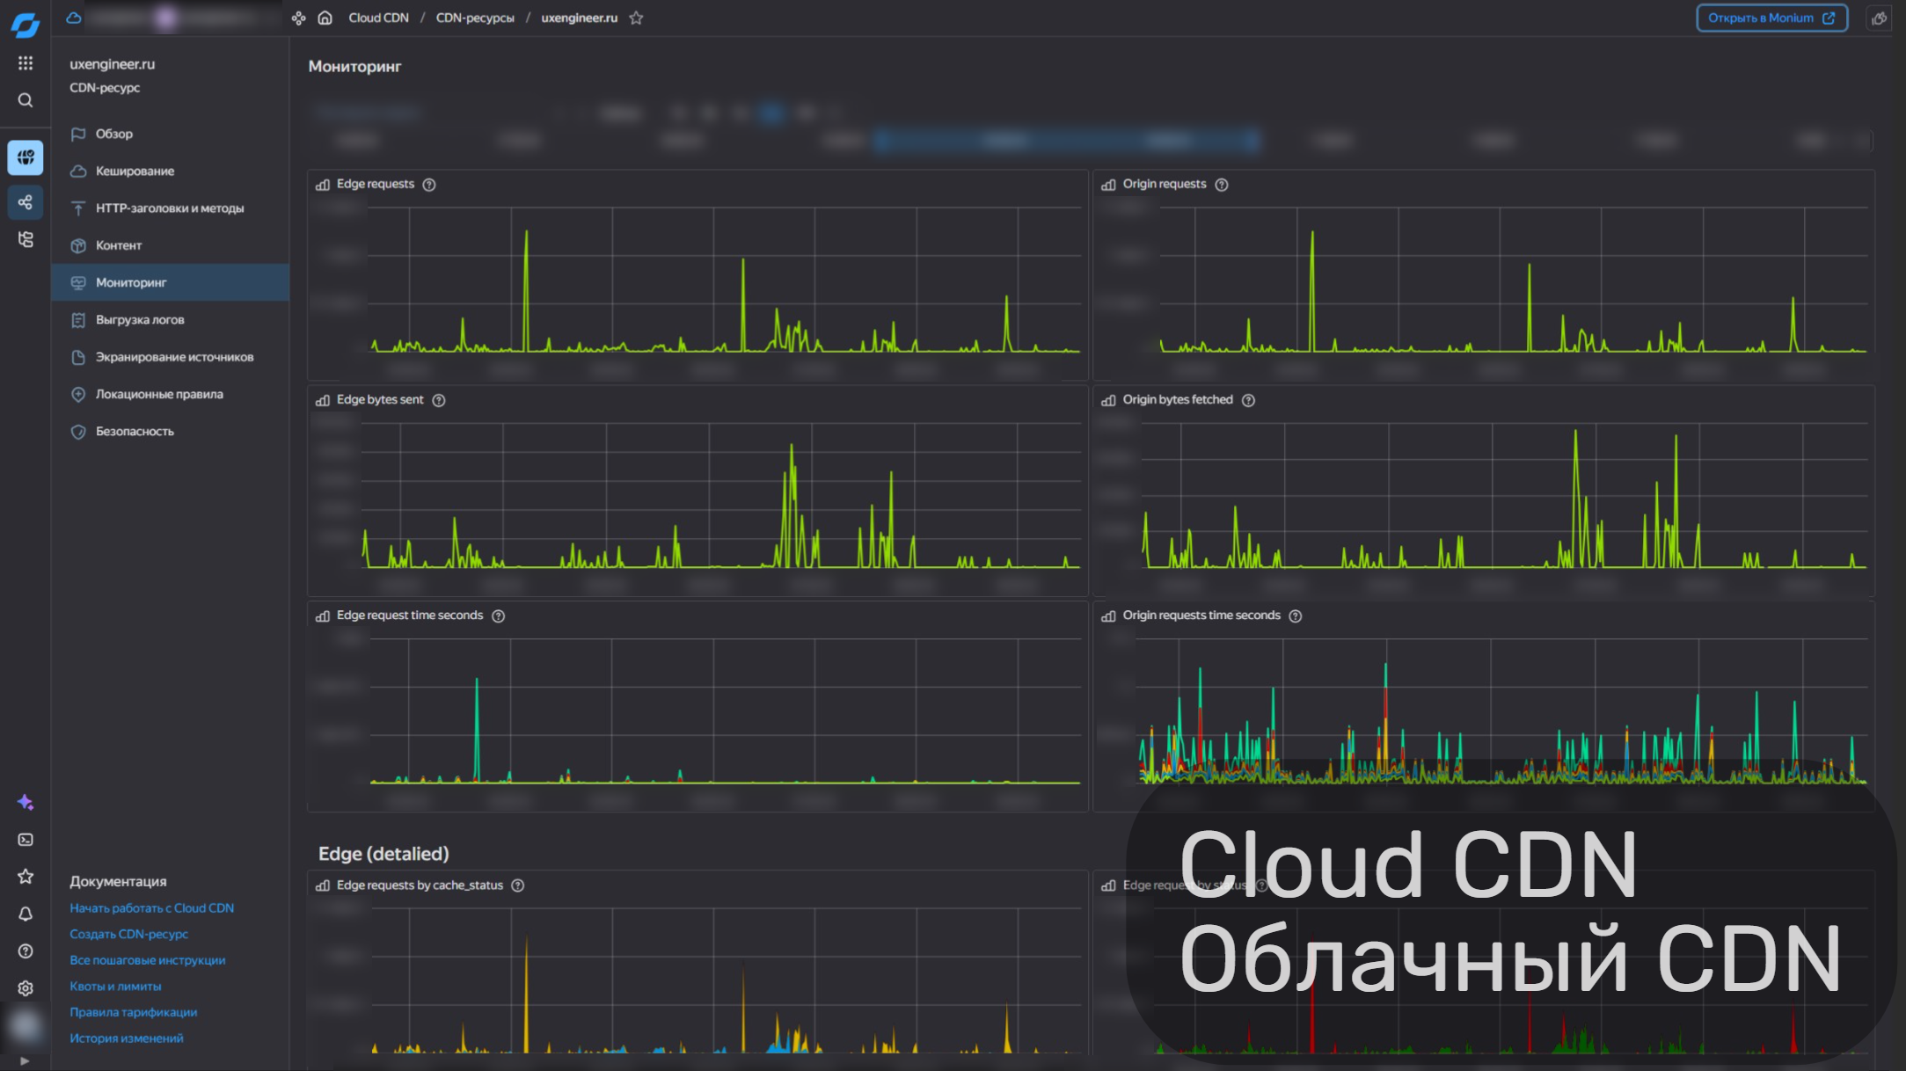Click chart icon of Origin bytes fetched
The image size is (1906, 1071).
tap(1108, 400)
